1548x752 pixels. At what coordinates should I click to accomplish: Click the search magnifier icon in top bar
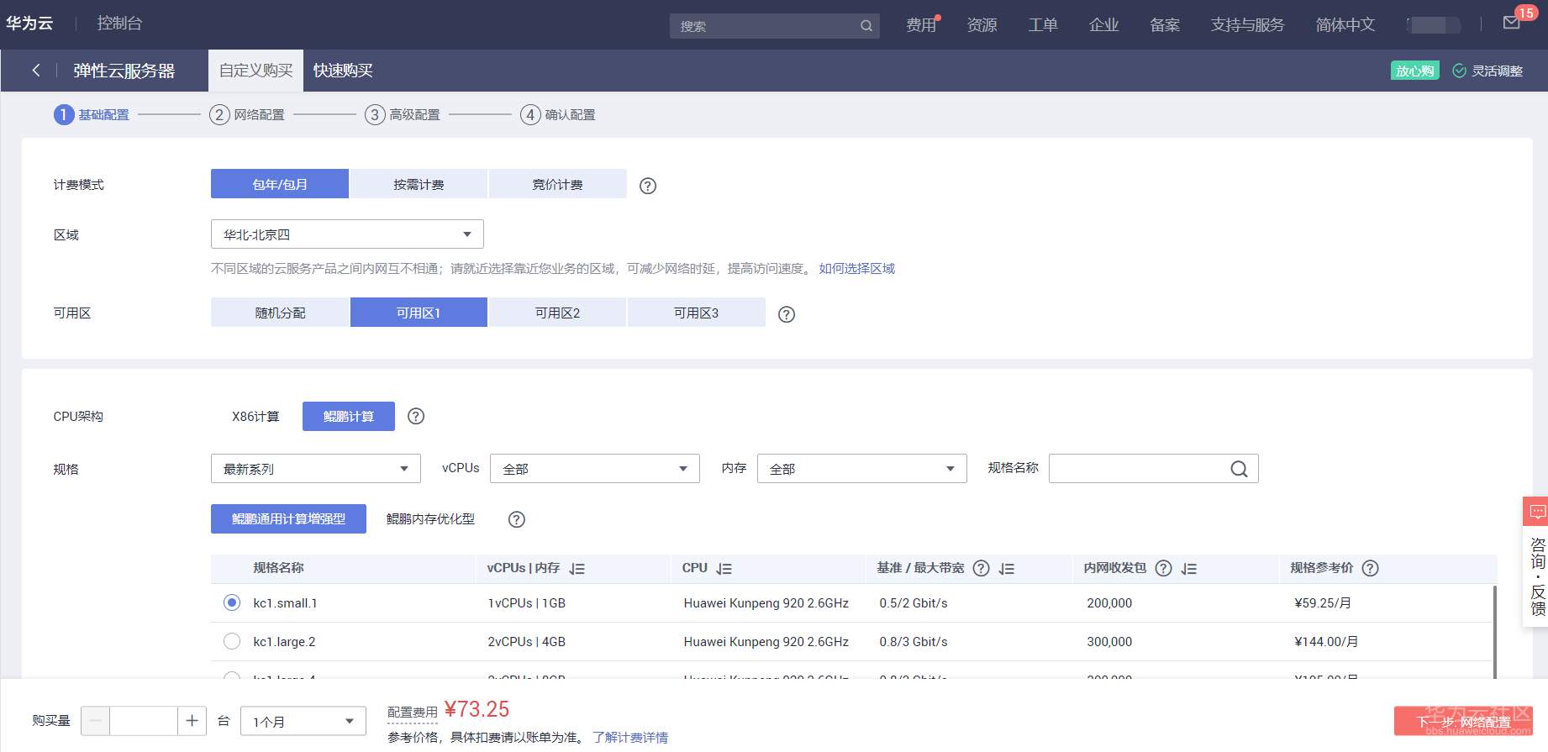pos(866,26)
